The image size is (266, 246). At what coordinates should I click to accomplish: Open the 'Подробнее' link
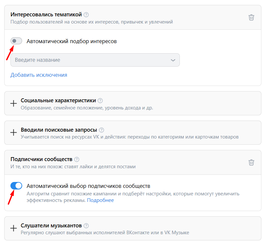[x=101, y=200]
